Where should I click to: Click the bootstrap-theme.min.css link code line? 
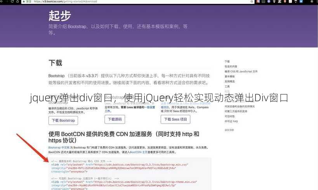[124, 182]
